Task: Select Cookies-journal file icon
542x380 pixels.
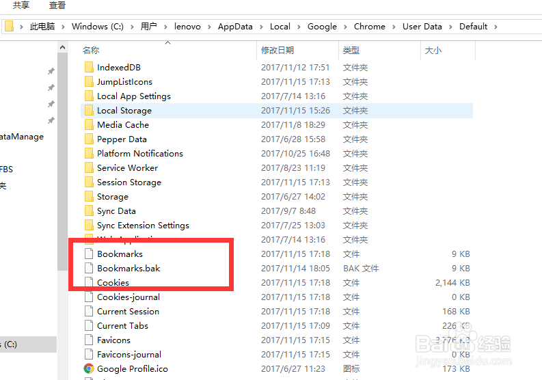Action: pyautogui.click(x=89, y=297)
